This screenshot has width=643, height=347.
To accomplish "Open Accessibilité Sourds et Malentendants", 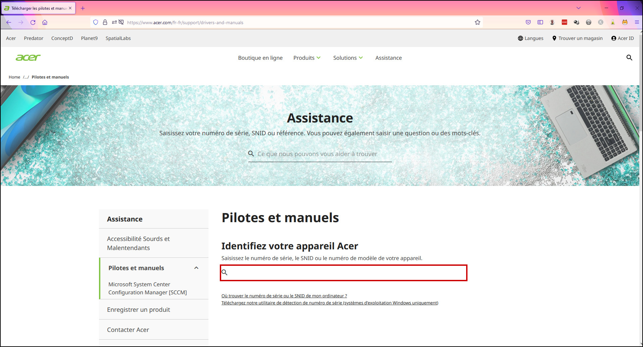I will 138,243.
